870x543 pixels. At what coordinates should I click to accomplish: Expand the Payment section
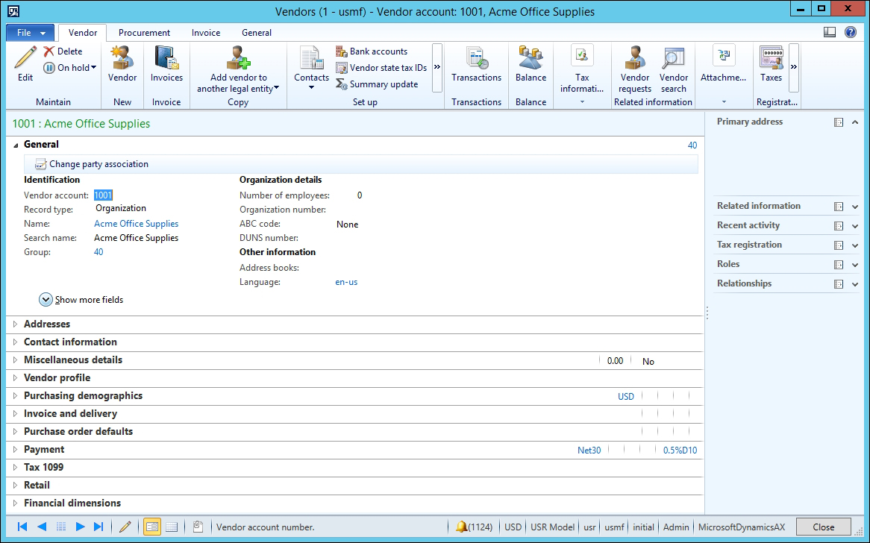point(16,449)
